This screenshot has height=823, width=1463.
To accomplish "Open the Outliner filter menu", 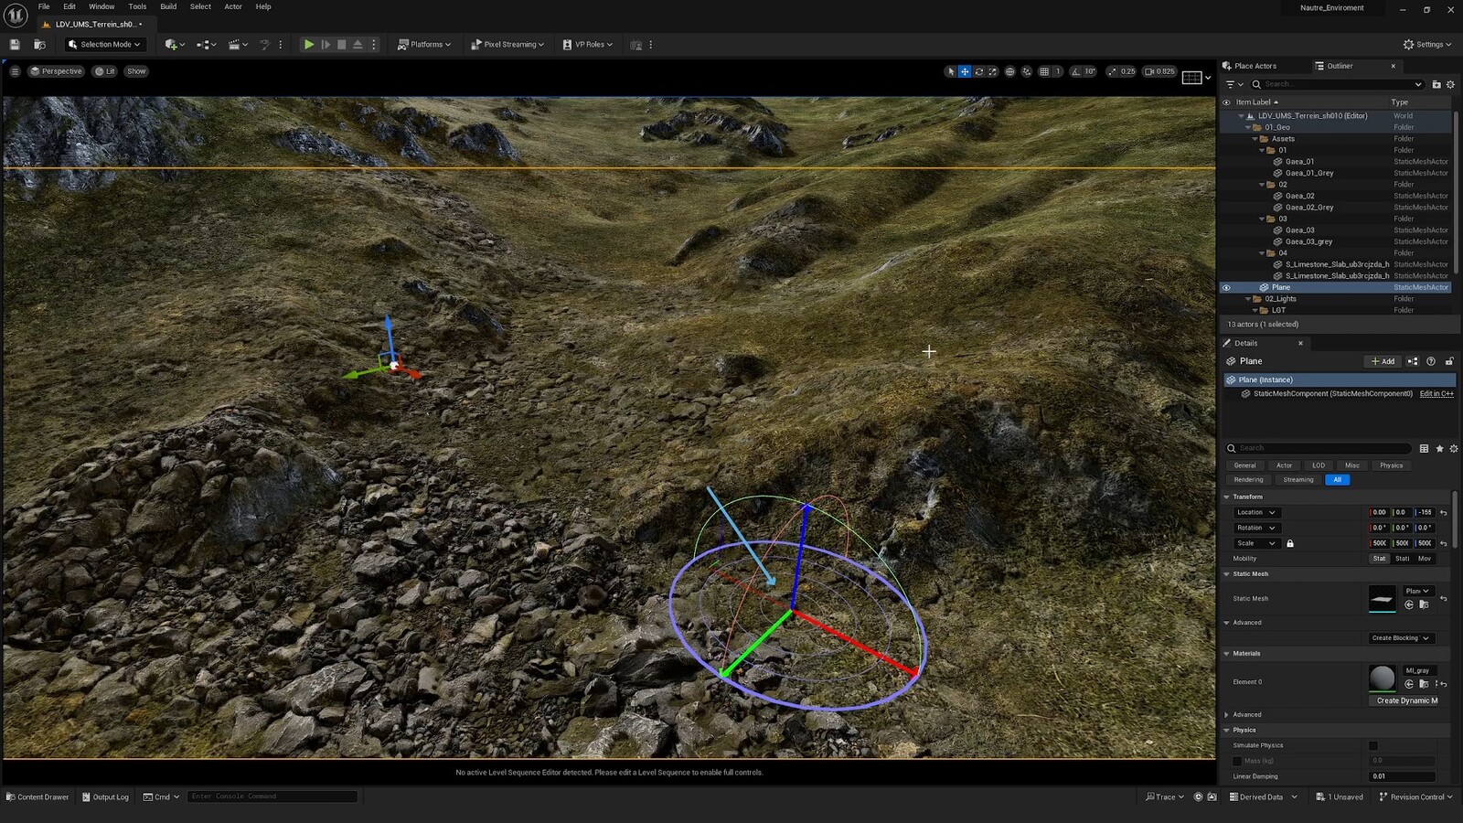I will (x=1234, y=84).
